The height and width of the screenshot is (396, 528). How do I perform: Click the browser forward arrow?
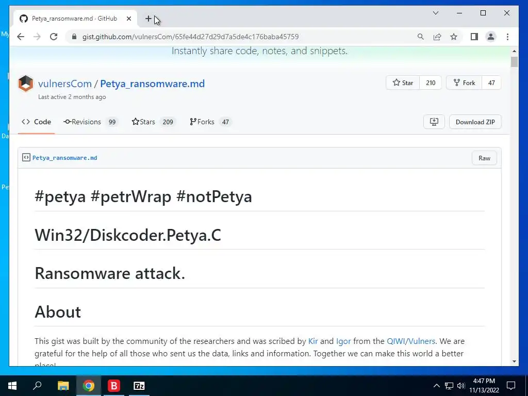(x=37, y=37)
